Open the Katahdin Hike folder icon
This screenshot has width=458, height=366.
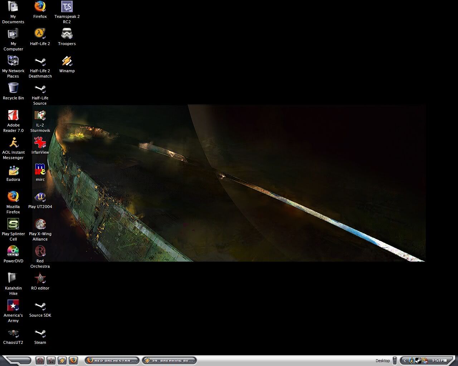[13, 284]
